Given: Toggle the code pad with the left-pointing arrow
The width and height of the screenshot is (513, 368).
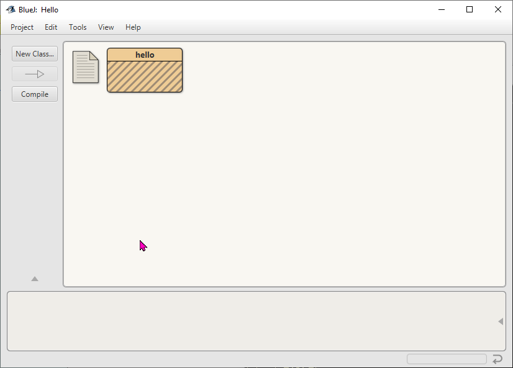Looking at the screenshot, I should pyautogui.click(x=501, y=321).
